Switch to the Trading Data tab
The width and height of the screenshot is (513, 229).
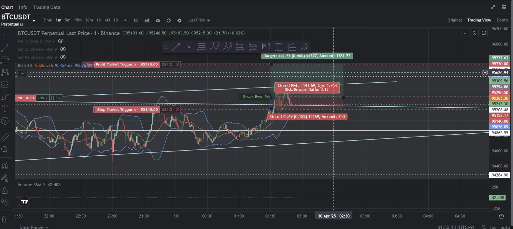coord(46,7)
